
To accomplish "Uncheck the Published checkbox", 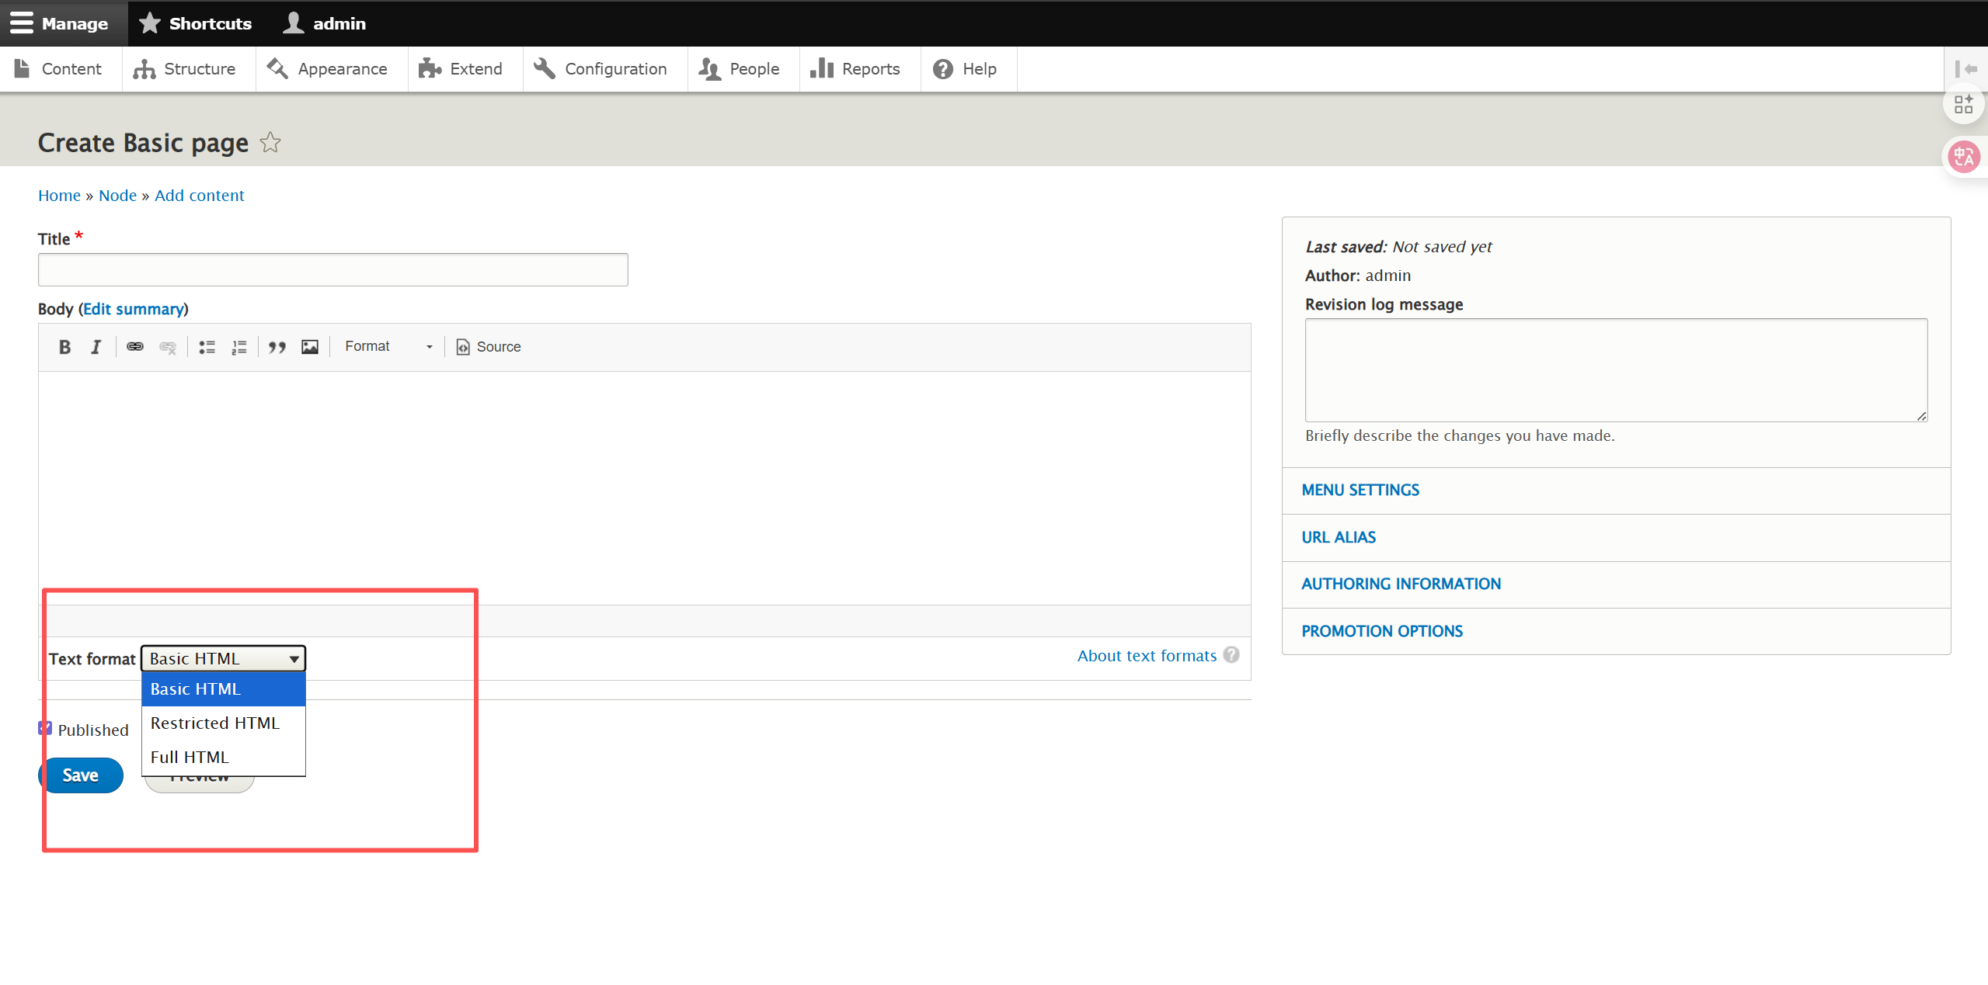I will point(45,728).
